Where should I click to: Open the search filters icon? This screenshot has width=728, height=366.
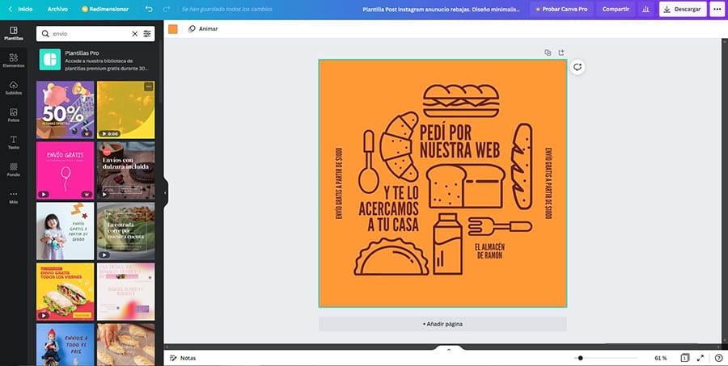147,33
